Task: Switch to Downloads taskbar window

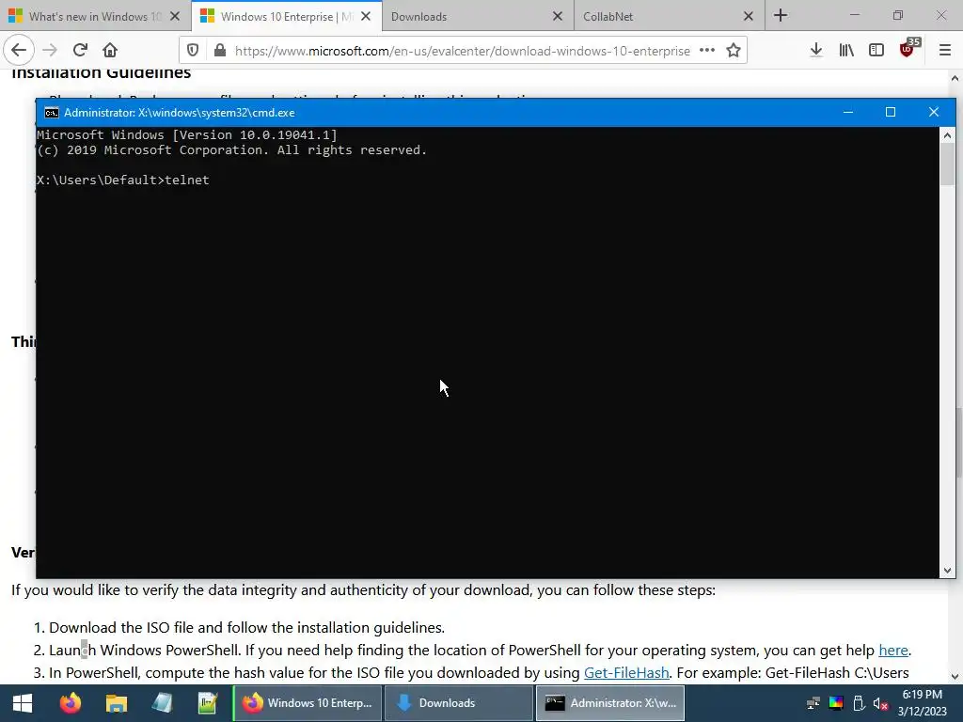Action: tap(459, 703)
